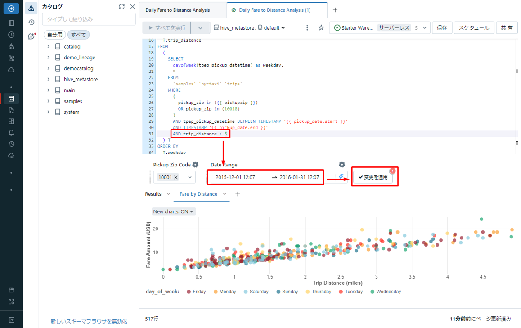Close the catalog panel with X

pos(132,7)
